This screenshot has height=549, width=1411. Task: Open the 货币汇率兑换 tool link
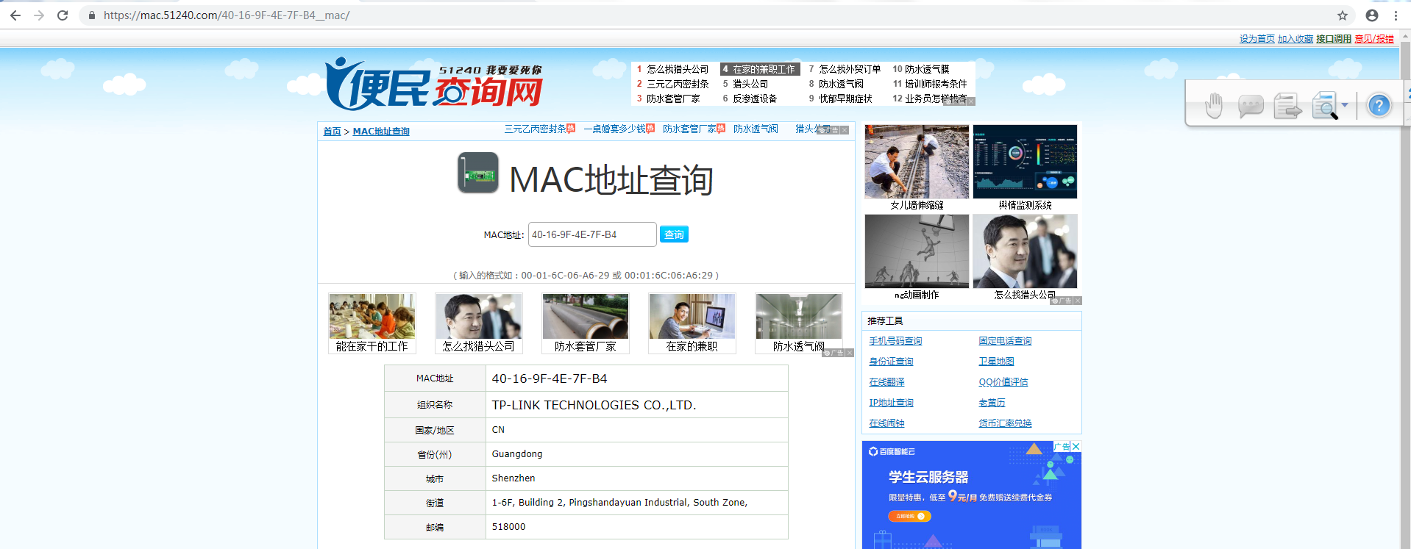click(1005, 423)
